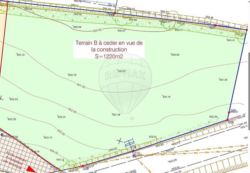Click the "Terrain B à ceder en vue de" title line

109,43
